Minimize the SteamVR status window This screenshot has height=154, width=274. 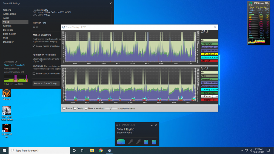point(152,125)
